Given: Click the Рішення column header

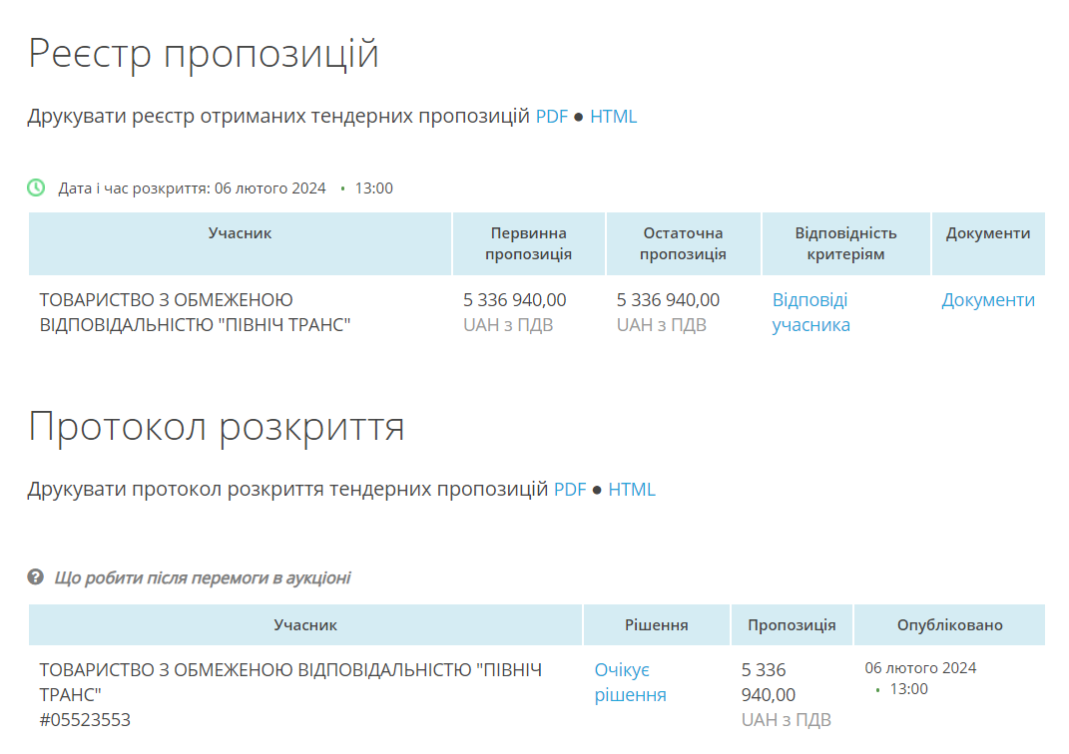Looking at the screenshot, I should point(657,624).
